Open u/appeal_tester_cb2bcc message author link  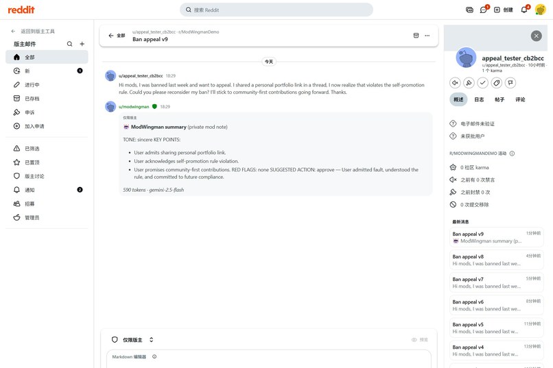click(x=141, y=75)
